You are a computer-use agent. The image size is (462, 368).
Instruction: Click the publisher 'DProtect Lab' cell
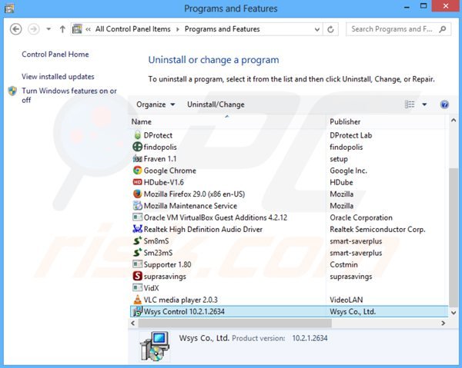351,135
